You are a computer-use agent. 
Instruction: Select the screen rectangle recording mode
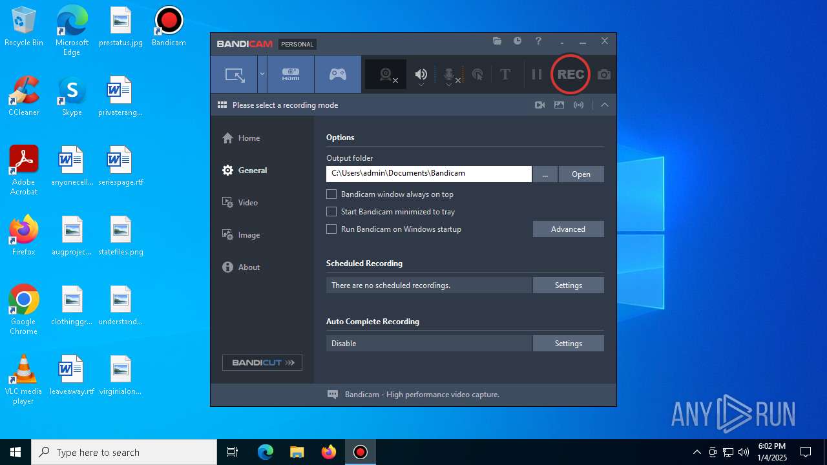[234, 74]
